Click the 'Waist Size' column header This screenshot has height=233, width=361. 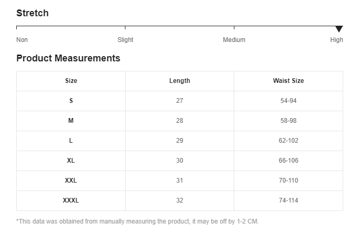pyautogui.click(x=288, y=81)
